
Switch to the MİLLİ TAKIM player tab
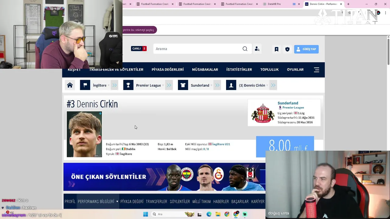tap(201, 201)
